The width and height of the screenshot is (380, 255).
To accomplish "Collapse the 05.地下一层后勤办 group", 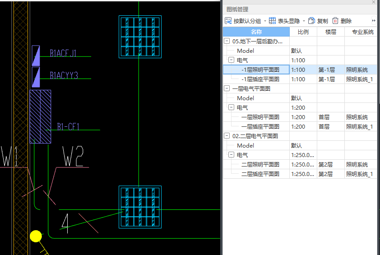I will [x=227, y=41].
